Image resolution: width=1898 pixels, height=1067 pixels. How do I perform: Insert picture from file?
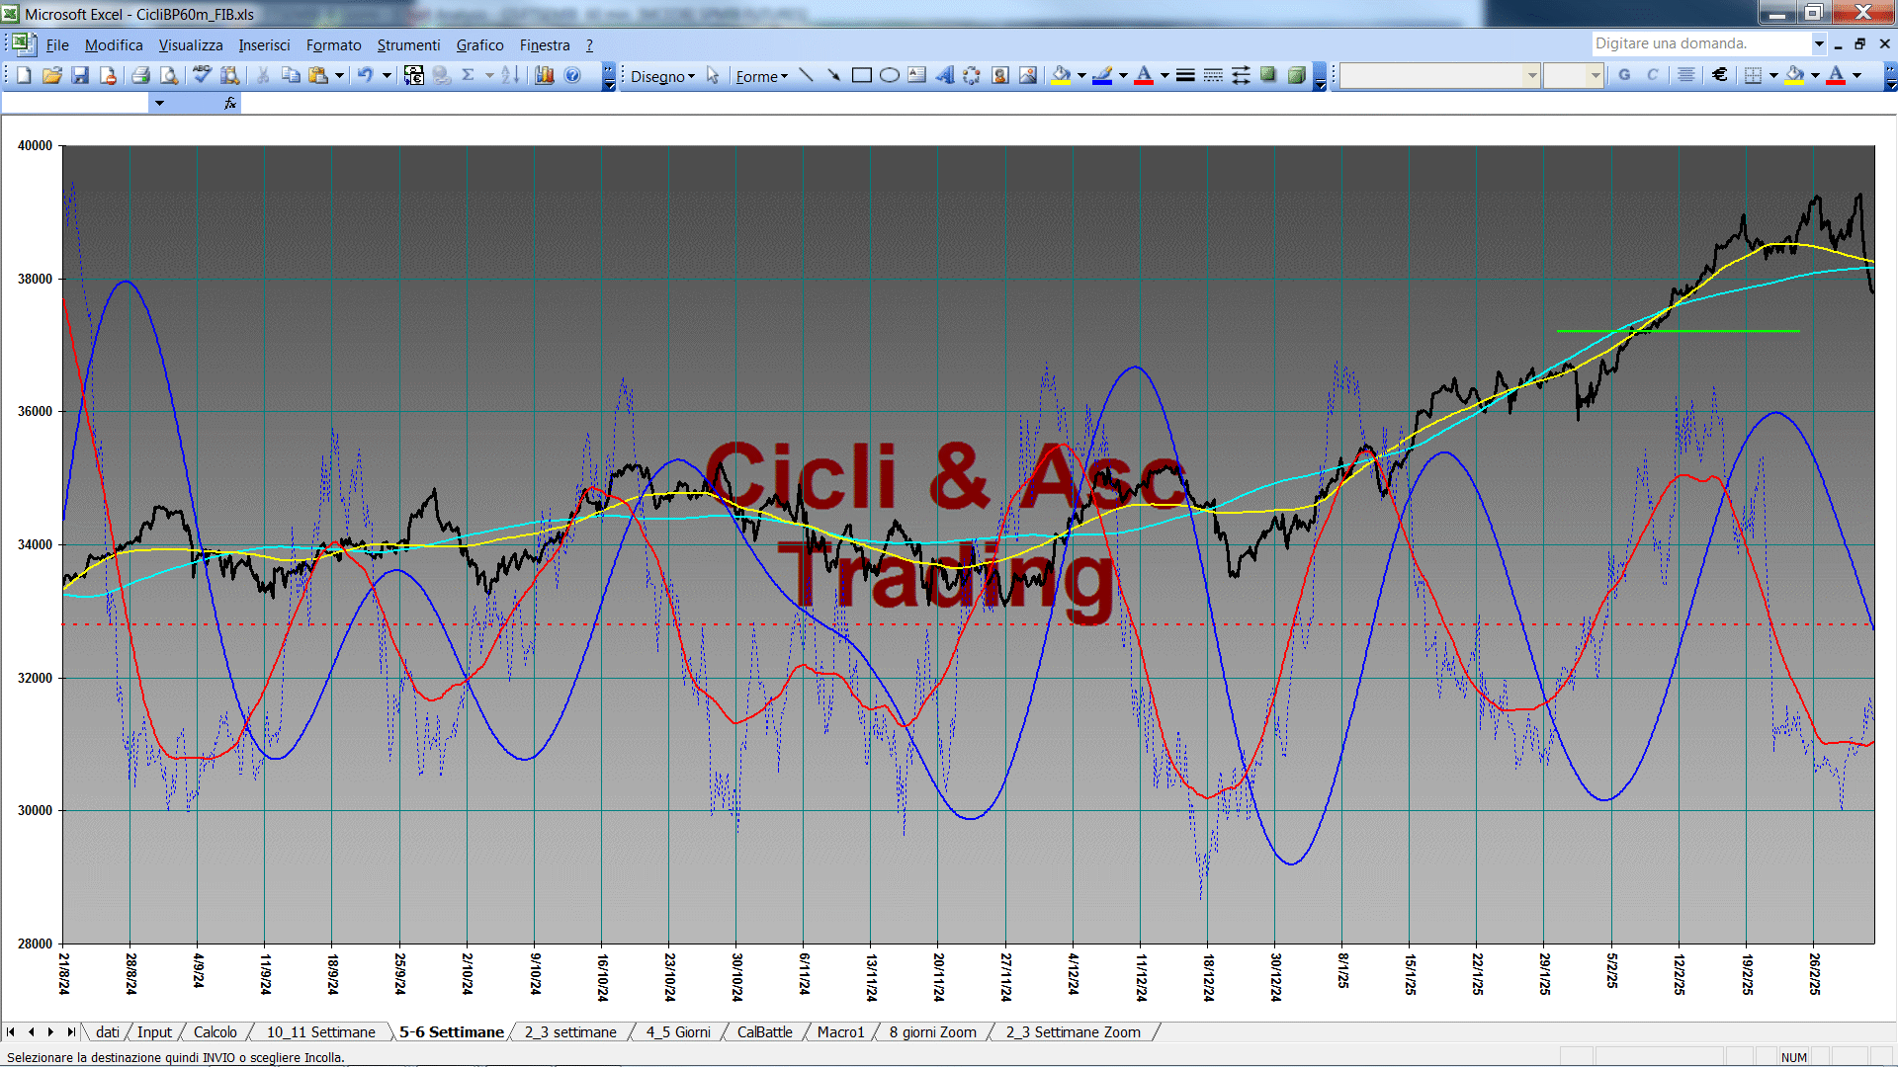click(x=1028, y=75)
